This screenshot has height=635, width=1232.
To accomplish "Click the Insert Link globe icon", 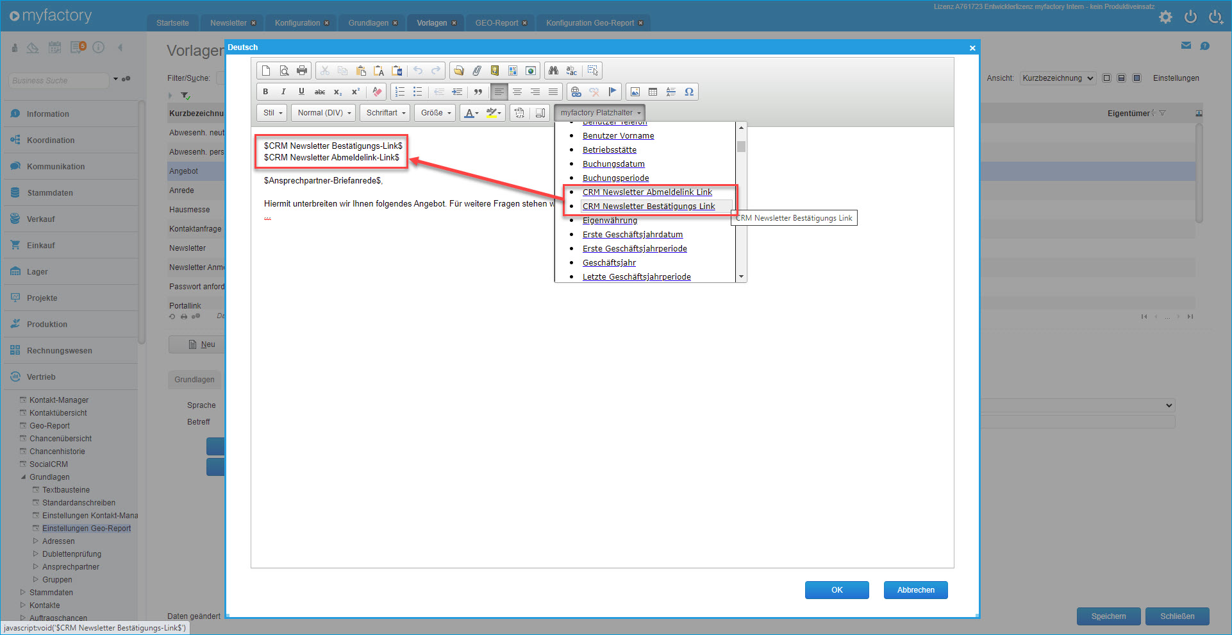I will (576, 92).
